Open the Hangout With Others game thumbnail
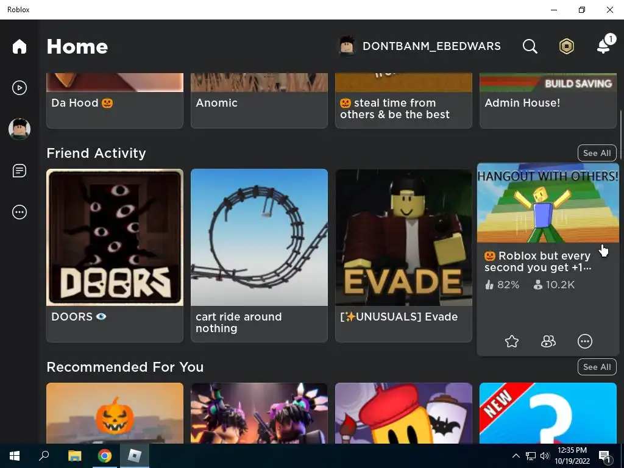This screenshot has height=468, width=624. click(x=548, y=202)
